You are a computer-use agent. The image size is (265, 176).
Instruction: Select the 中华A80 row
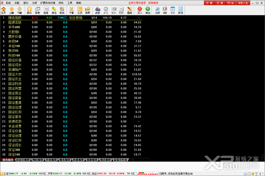point(71,27)
